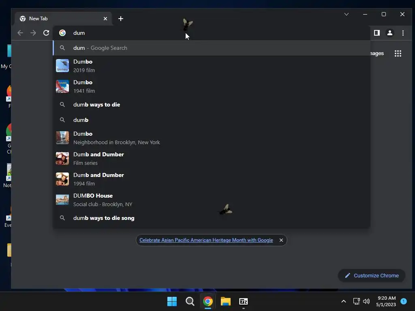Click the DUMBO House thumbnail

pyautogui.click(x=62, y=200)
